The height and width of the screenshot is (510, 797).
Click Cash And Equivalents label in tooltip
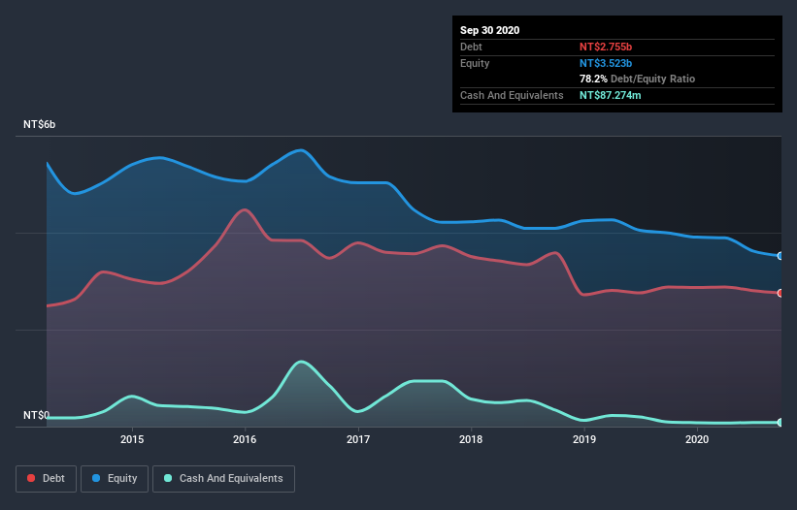coord(512,95)
